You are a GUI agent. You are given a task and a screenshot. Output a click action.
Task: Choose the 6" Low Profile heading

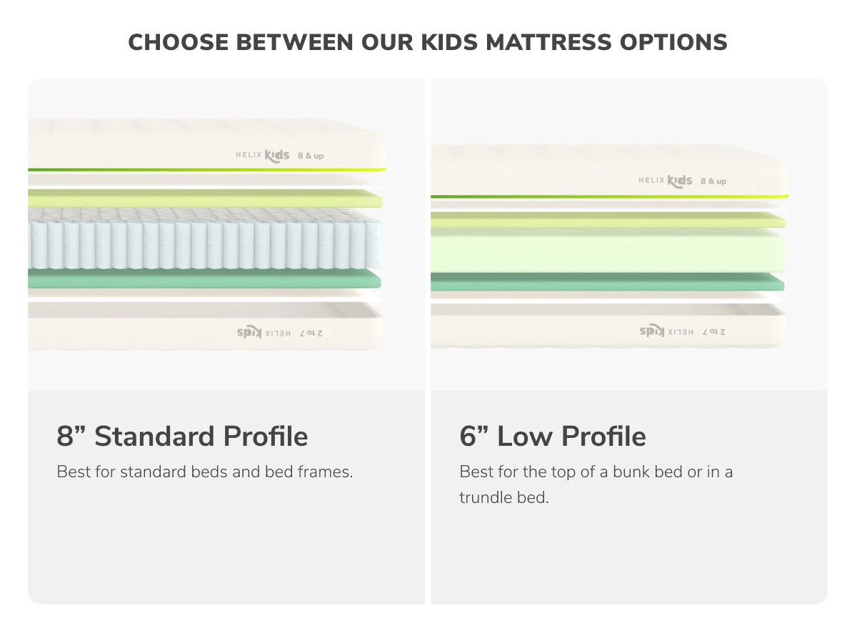coord(552,436)
